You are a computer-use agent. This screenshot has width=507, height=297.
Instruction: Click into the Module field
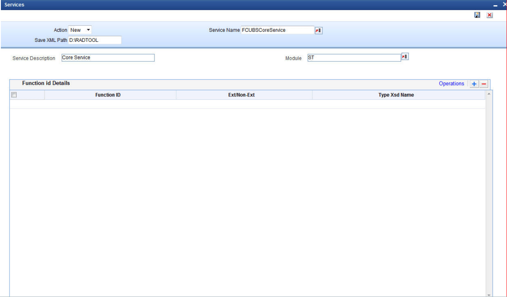click(354, 58)
